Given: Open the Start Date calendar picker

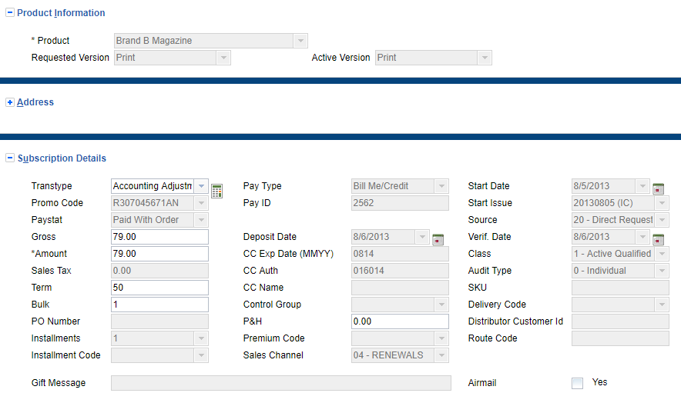Looking at the screenshot, I should pyautogui.click(x=658, y=189).
